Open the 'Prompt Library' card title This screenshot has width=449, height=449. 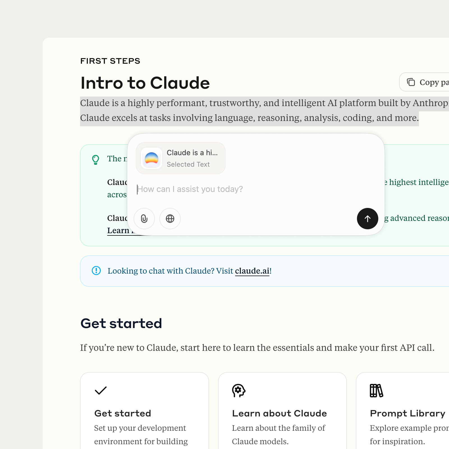click(407, 413)
